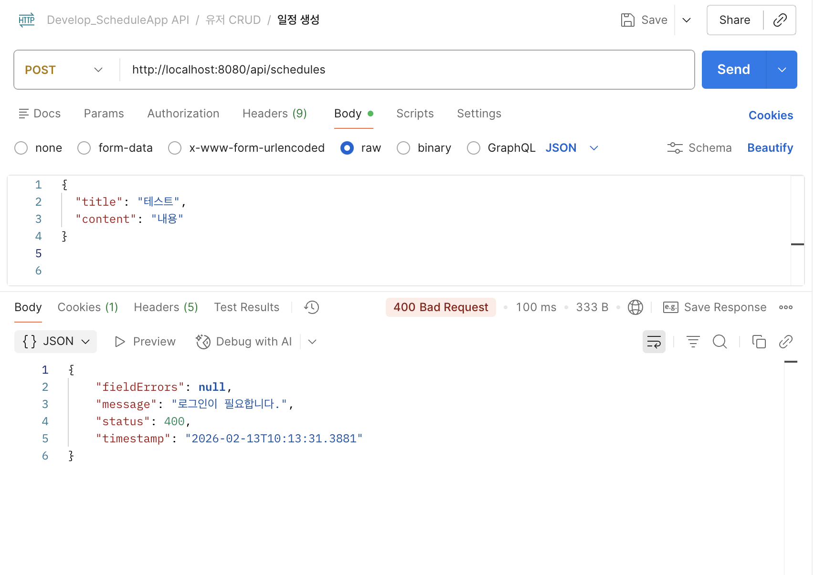Toggle word wrap in response
This screenshot has width=815, height=575.
pyautogui.click(x=654, y=342)
